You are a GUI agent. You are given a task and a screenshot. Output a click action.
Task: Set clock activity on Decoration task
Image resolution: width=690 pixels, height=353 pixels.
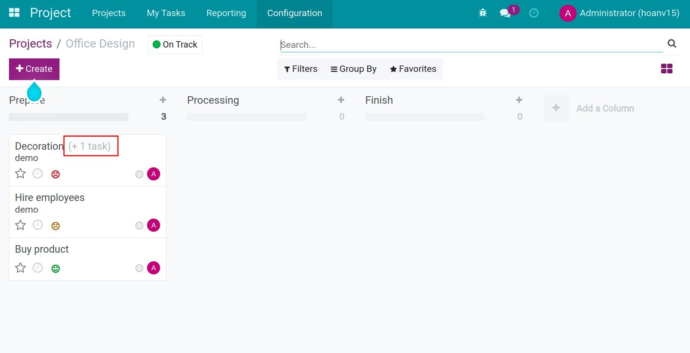point(37,173)
